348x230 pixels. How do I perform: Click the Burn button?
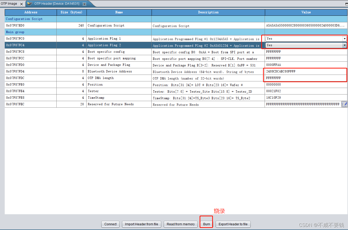(206, 224)
